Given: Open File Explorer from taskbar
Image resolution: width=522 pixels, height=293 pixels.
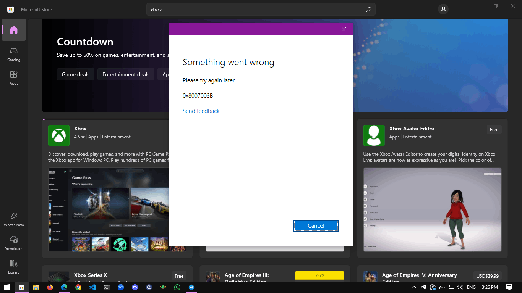Looking at the screenshot, I should (36, 287).
